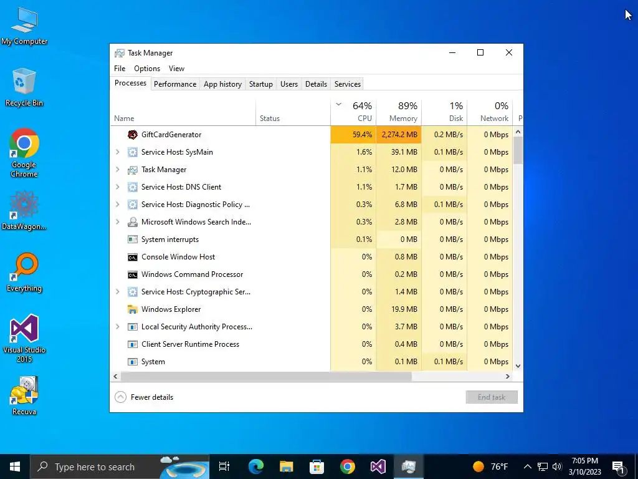Open Microsoft Store from the taskbar

click(317, 467)
